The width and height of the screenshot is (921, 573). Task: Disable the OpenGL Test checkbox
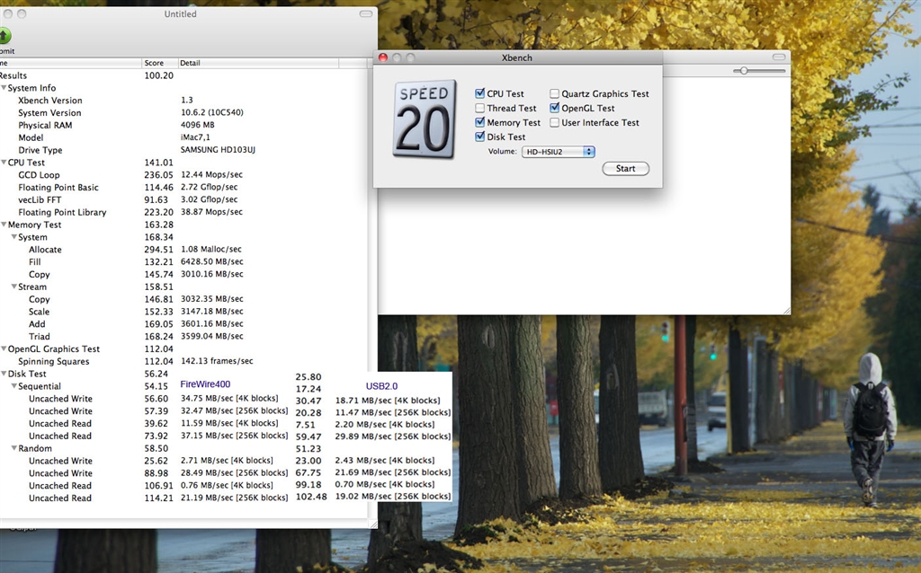[555, 108]
